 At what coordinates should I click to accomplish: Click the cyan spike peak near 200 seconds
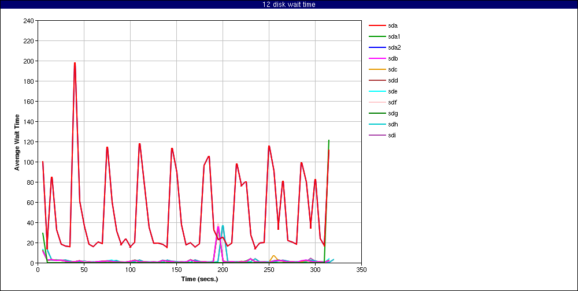(223, 226)
